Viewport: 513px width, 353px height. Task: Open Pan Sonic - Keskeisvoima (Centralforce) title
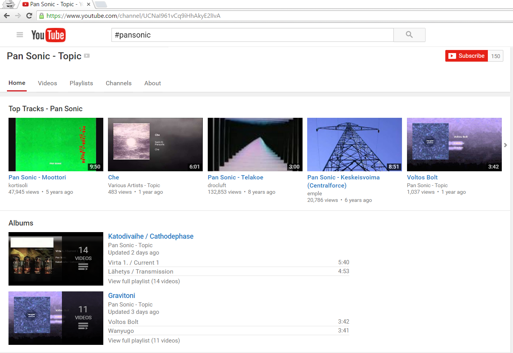[344, 181]
